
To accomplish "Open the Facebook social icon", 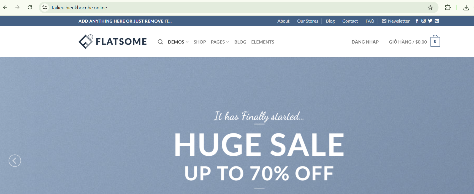I will coord(417,21).
